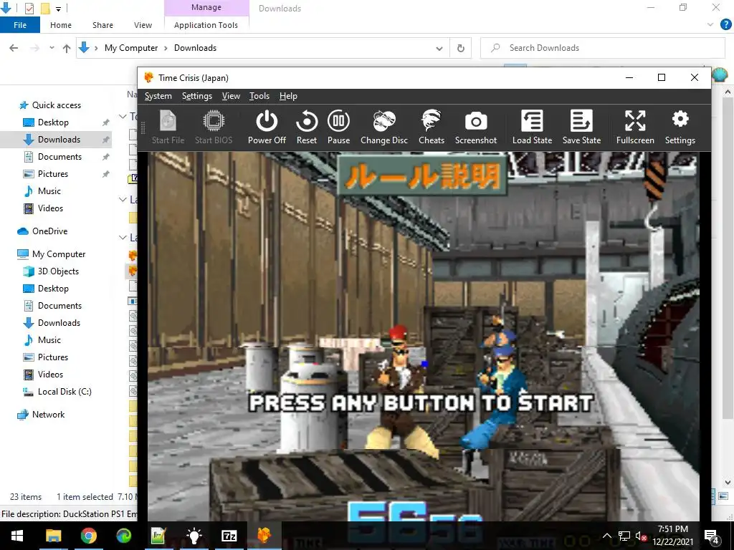The width and height of the screenshot is (734, 550).
Task: Select OneDrive in navigation pane
Action: point(49,231)
